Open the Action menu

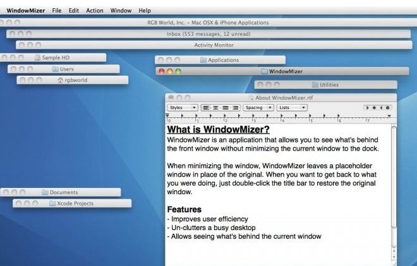95,11
